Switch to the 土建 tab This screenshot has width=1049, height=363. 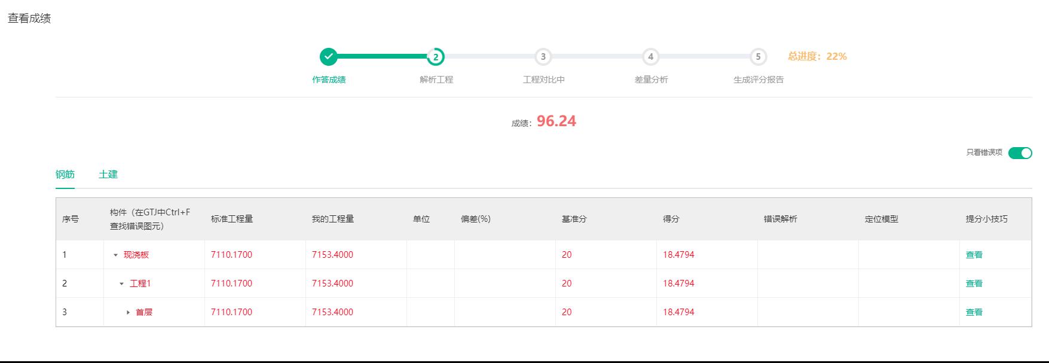pos(108,175)
